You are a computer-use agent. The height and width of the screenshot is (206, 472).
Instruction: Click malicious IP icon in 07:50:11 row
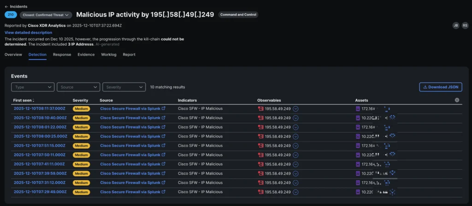261,155
